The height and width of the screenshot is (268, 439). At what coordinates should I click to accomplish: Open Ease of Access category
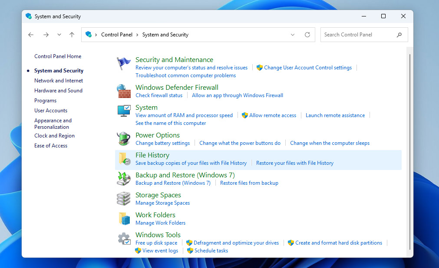[x=51, y=146]
